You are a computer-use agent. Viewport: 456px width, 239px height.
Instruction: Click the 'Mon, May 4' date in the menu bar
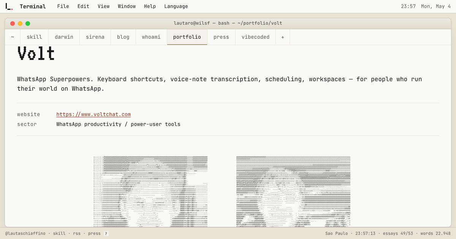click(x=436, y=6)
